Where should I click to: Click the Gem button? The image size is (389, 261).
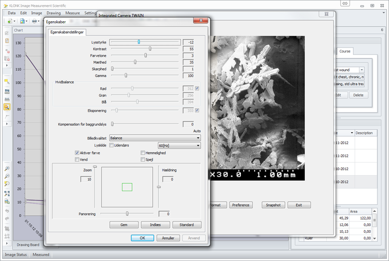click(x=124, y=225)
